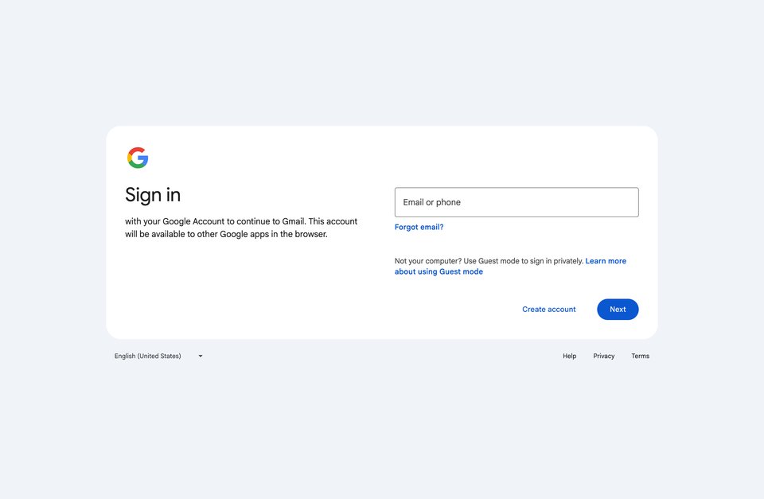The width and height of the screenshot is (764, 499).
Task: Focus the Email or phone field
Action: (x=516, y=202)
